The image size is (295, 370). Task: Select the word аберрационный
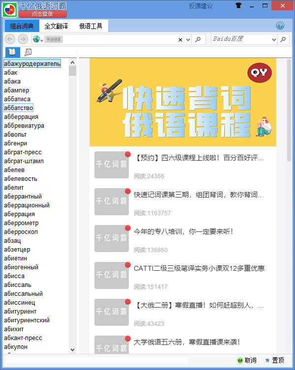27,205
